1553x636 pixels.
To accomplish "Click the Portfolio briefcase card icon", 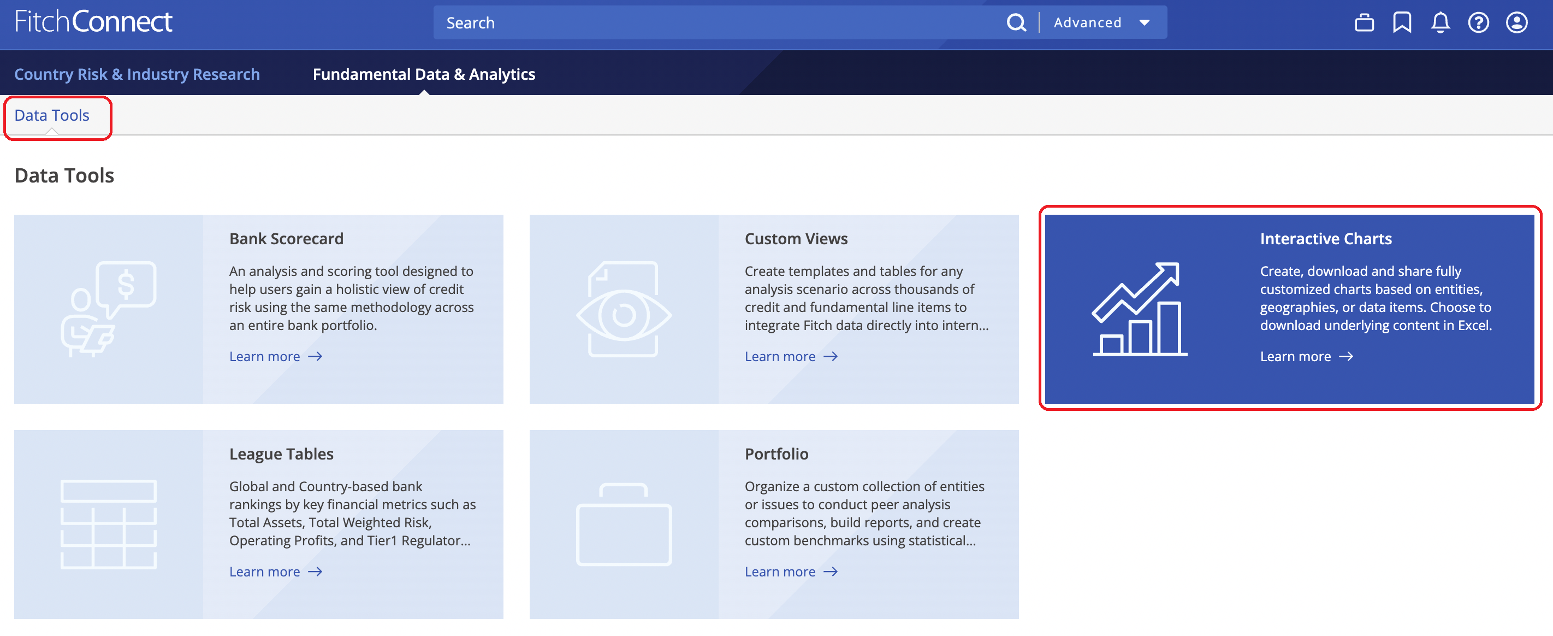I will [624, 524].
